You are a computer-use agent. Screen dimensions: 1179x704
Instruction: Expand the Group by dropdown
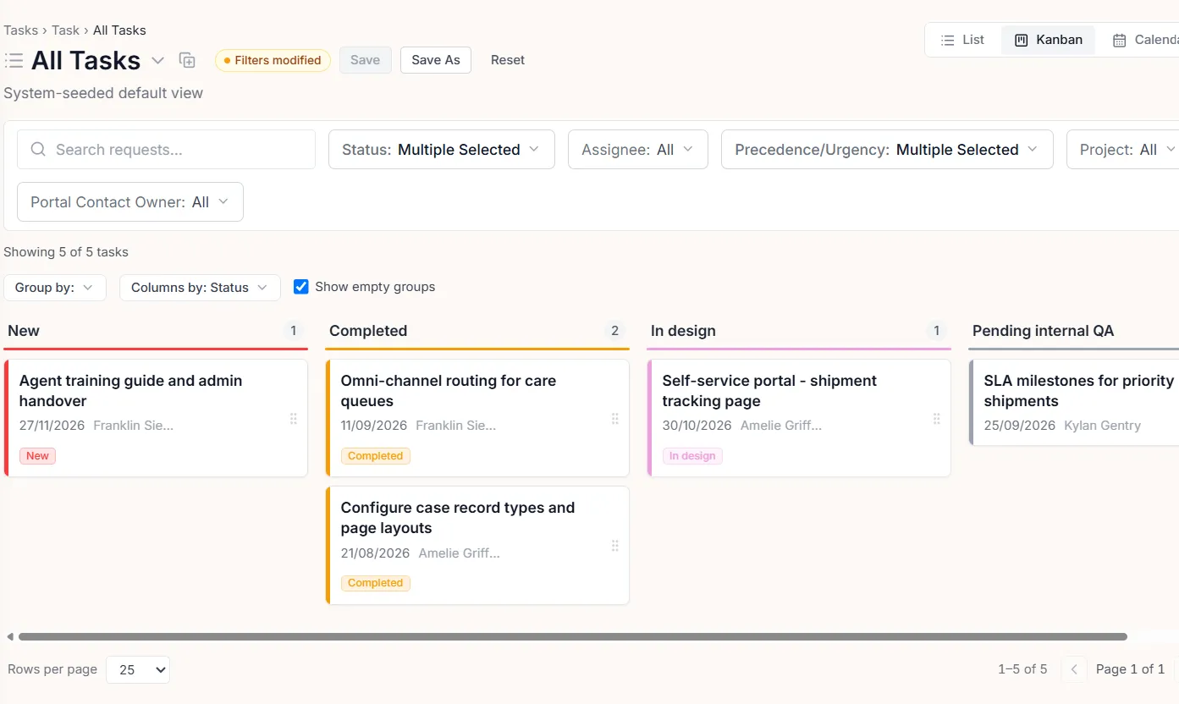tap(55, 288)
